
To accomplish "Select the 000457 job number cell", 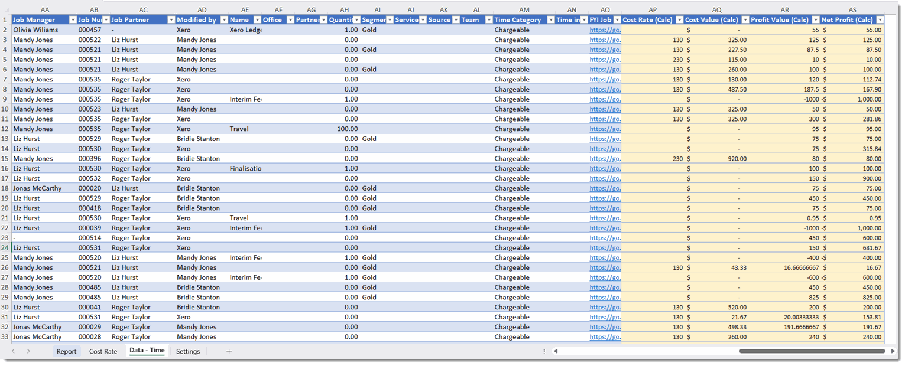I will [x=93, y=30].
